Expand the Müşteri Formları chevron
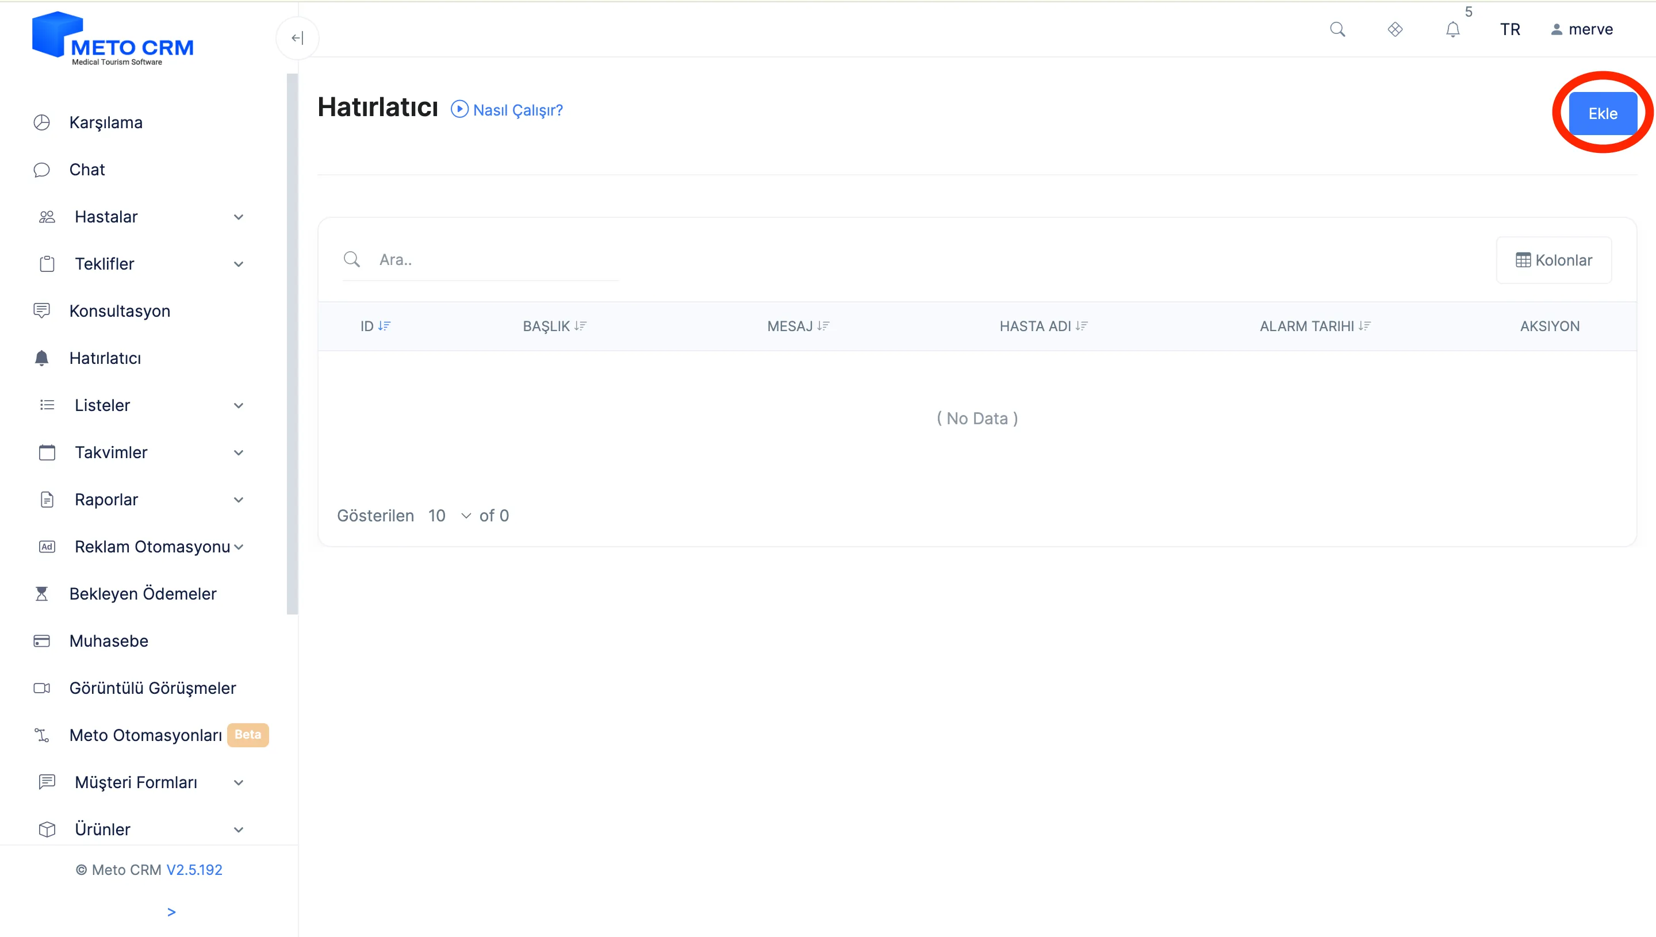The image size is (1656, 937). [x=238, y=782]
